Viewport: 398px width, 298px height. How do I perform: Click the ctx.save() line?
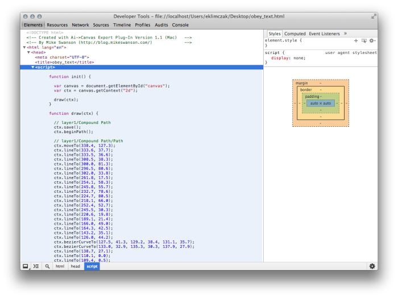[67, 127]
